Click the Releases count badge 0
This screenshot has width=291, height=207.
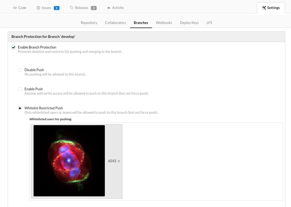(x=94, y=8)
